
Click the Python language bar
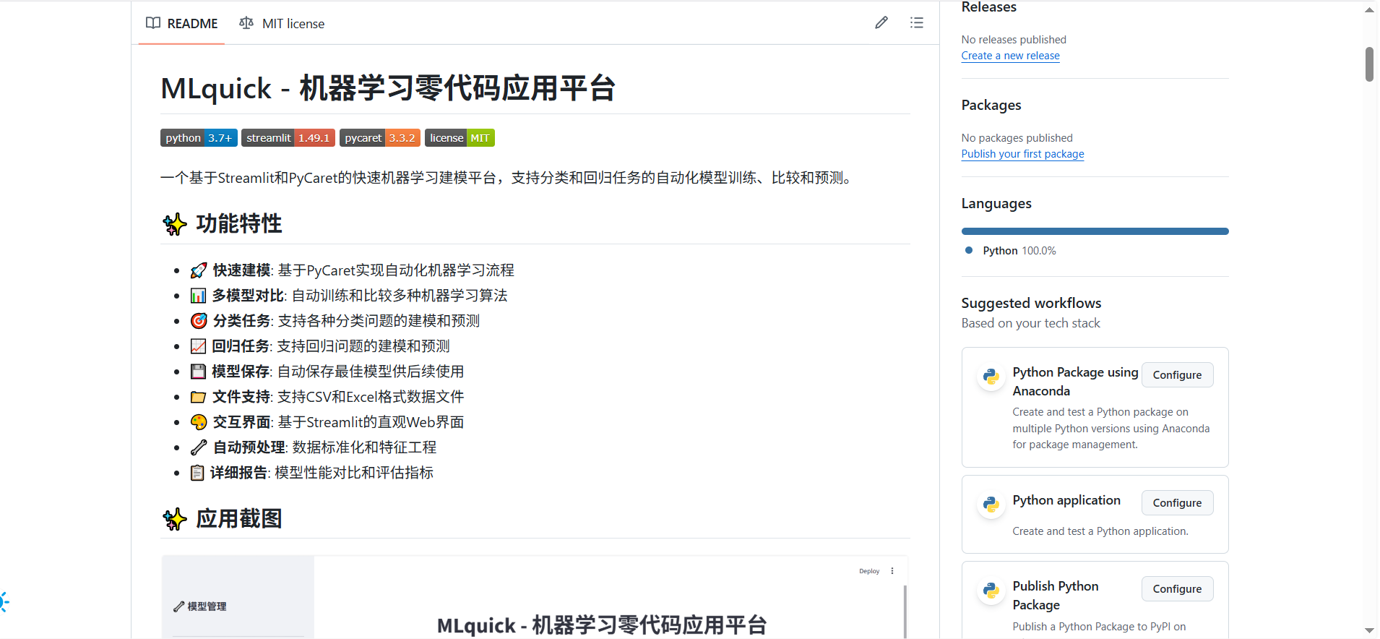[x=1095, y=231]
